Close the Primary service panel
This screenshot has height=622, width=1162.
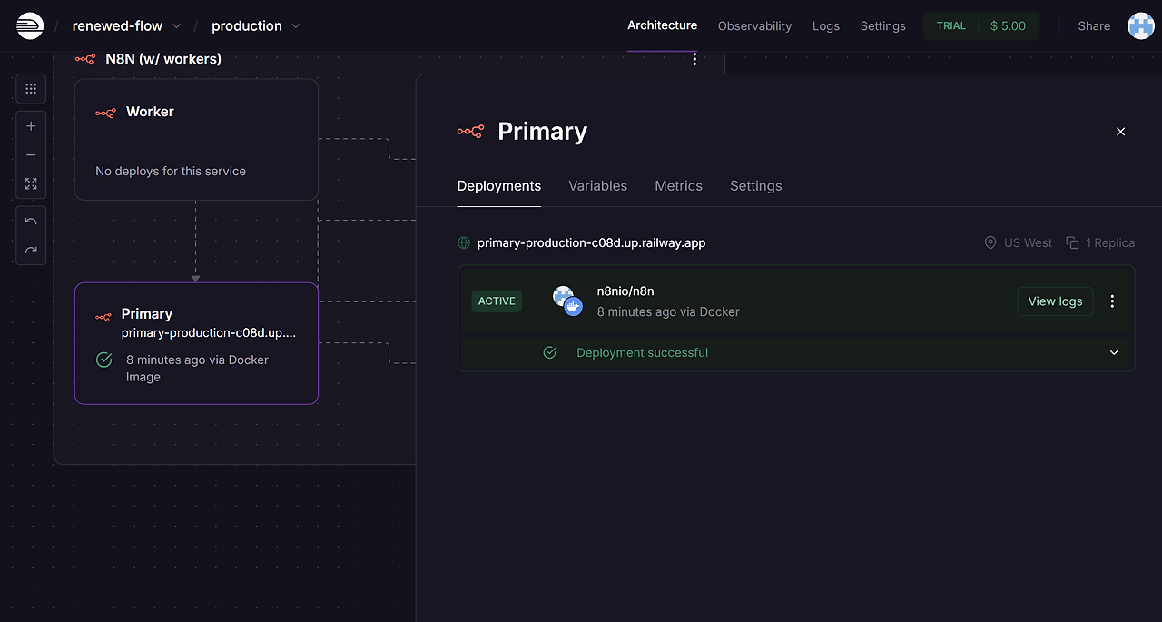click(x=1120, y=132)
